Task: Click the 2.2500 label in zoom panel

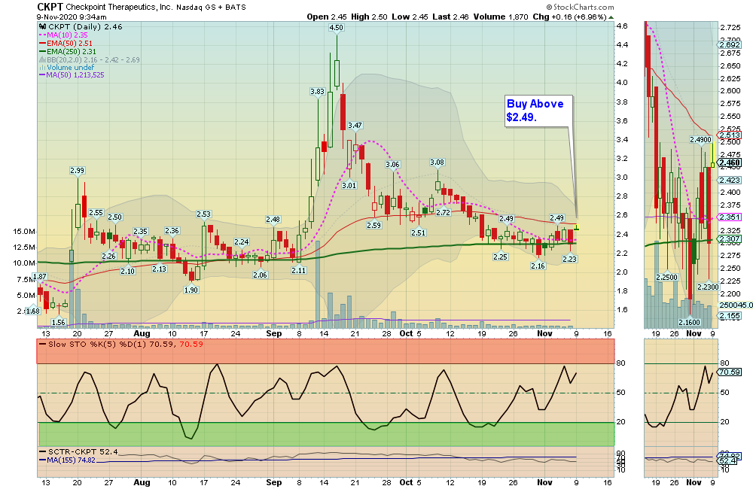Action: (666, 277)
